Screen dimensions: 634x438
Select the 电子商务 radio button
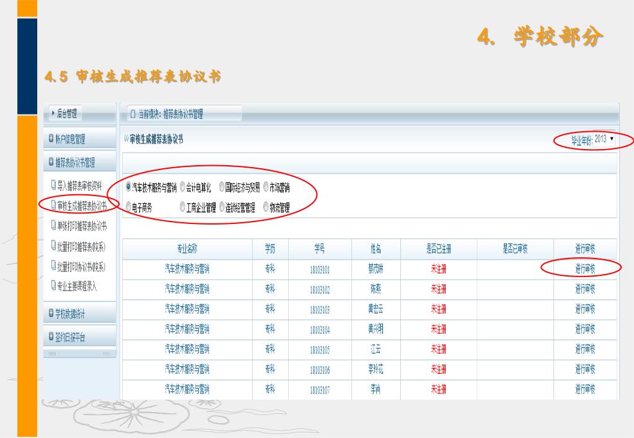[128, 207]
